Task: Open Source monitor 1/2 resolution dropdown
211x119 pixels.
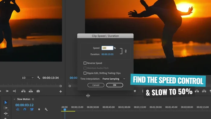Action: [27, 78]
